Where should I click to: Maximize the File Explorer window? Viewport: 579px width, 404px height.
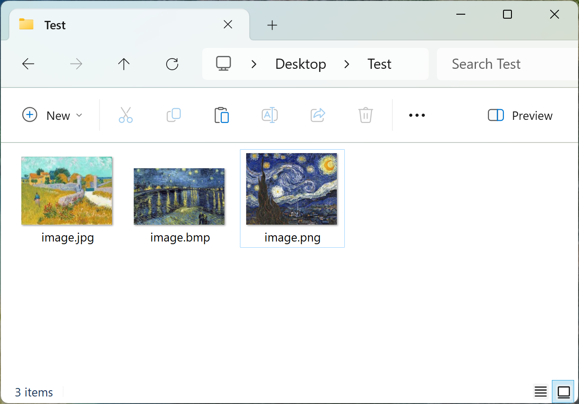pos(507,15)
